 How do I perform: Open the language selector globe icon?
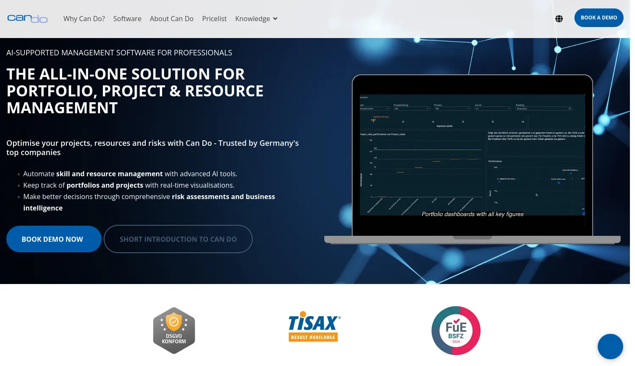[x=559, y=19]
